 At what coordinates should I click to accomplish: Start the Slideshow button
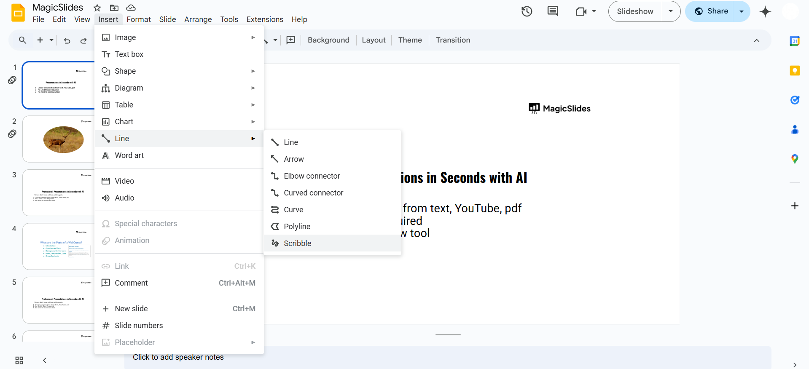635,11
